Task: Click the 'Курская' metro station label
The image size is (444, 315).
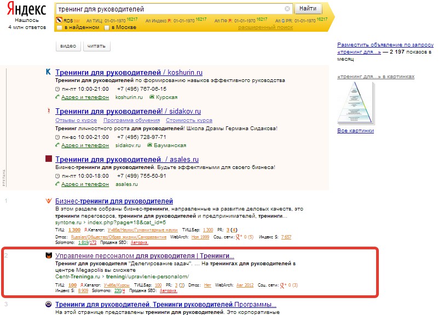Action: (x=166, y=97)
